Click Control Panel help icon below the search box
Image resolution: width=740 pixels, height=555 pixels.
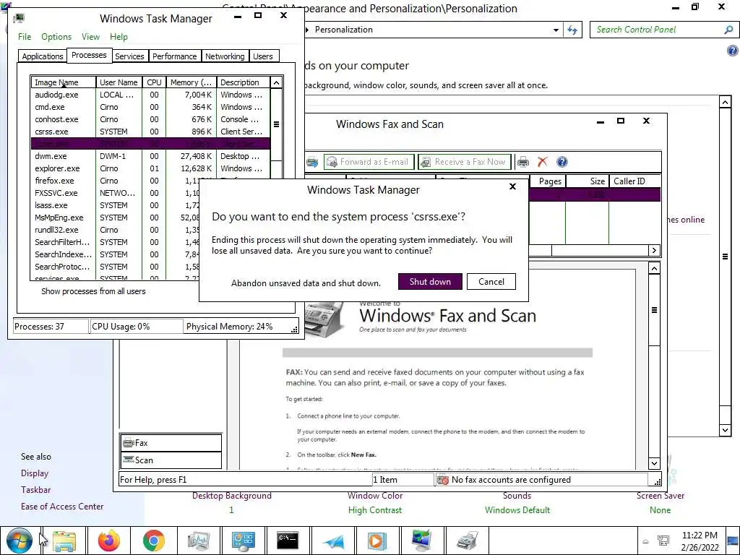tap(732, 51)
